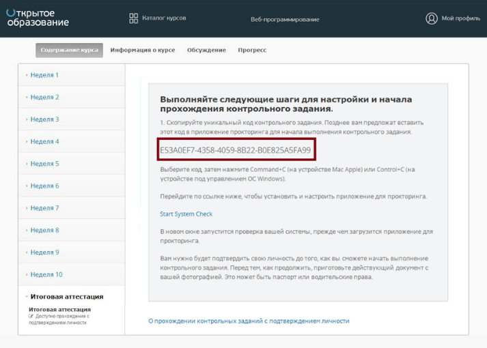This screenshot has height=348, width=487.
Task: Click the heading Выполняйте следующие шаги
Action: 286,104
